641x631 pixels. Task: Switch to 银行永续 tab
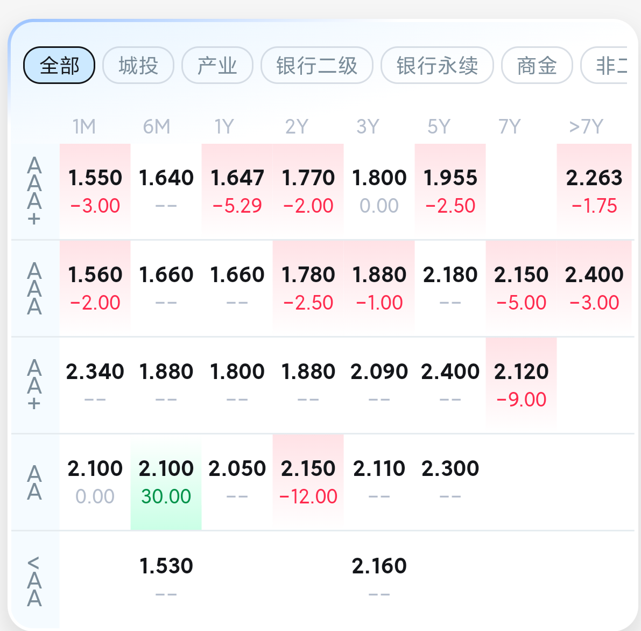(437, 66)
